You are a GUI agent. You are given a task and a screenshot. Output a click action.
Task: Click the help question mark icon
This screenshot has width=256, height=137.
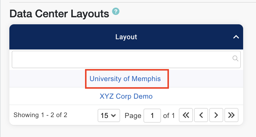[x=116, y=12]
